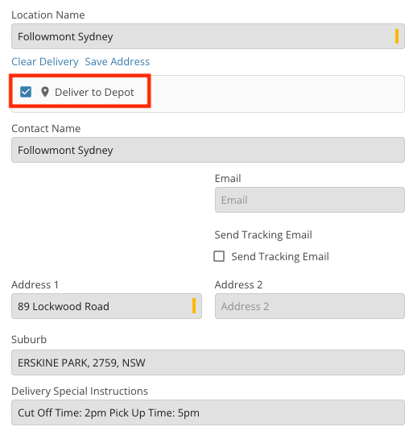Click the Send Tracking Email section heading
The image size is (413, 435).
pos(263,234)
